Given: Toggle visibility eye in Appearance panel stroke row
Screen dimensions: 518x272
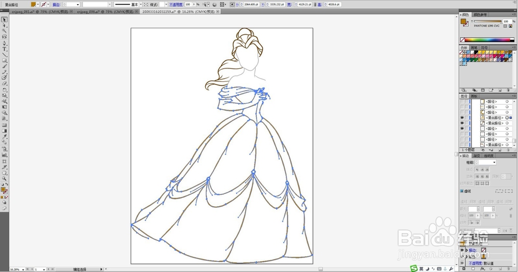Looking at the screenshot, I should coord(462,250).
